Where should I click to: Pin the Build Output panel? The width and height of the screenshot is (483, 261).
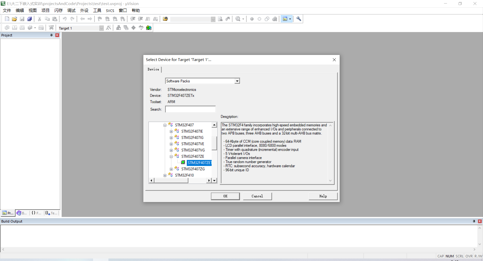pos(474,221)
